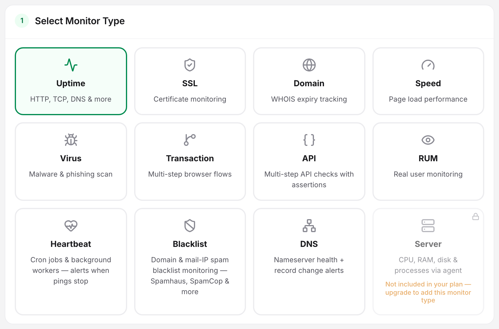The width and height of the screenshot is (499, 329).
Task: Pick the "Transaction" title label
Action: click(x=190, y=158)
